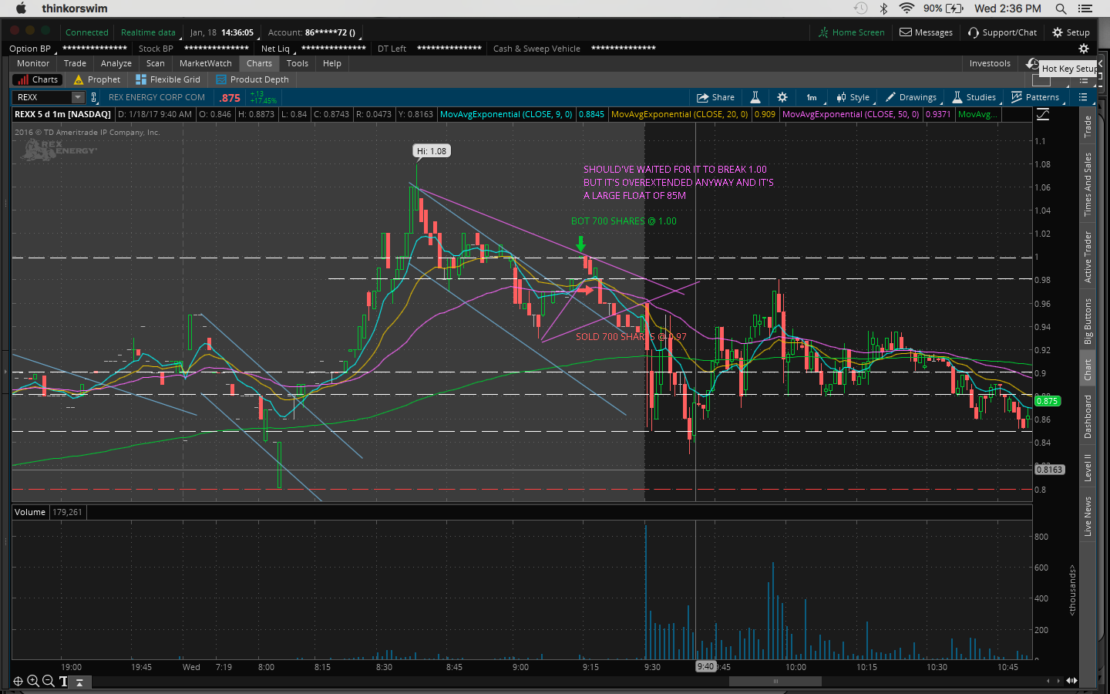Switch to the Tools tab
The image size is (1110, 694).
(298, 63)
